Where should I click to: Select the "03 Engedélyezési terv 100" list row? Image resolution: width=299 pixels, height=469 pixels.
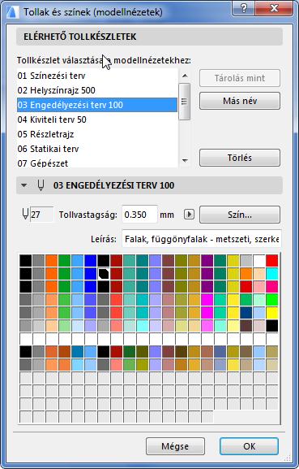(97, 105)
